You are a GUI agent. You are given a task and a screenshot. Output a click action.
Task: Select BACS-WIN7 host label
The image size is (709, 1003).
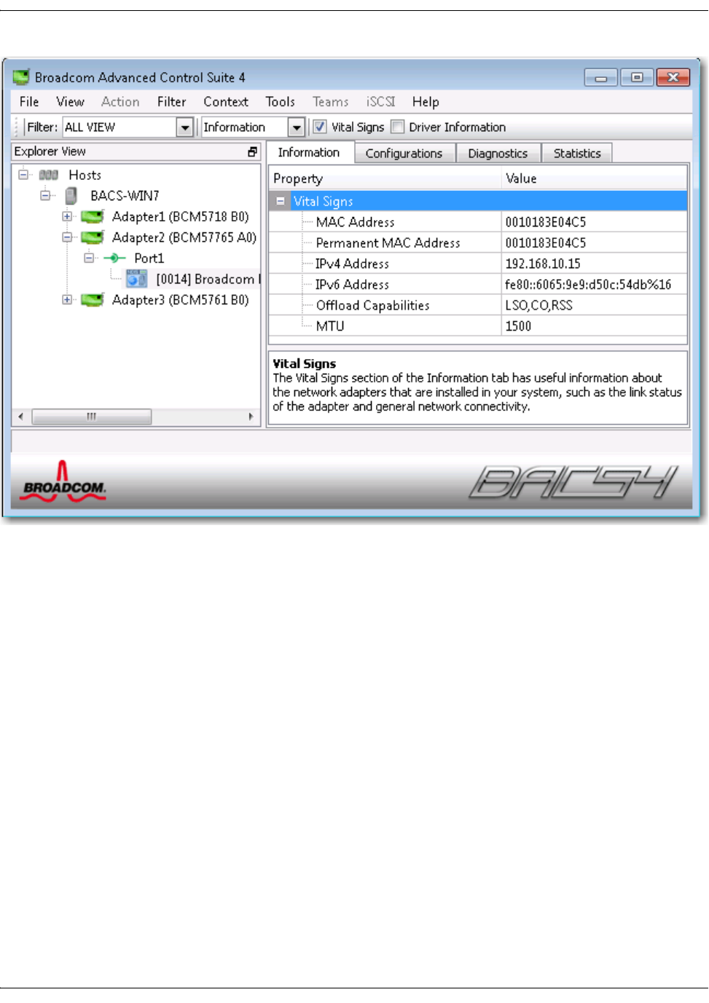[125, 195]
